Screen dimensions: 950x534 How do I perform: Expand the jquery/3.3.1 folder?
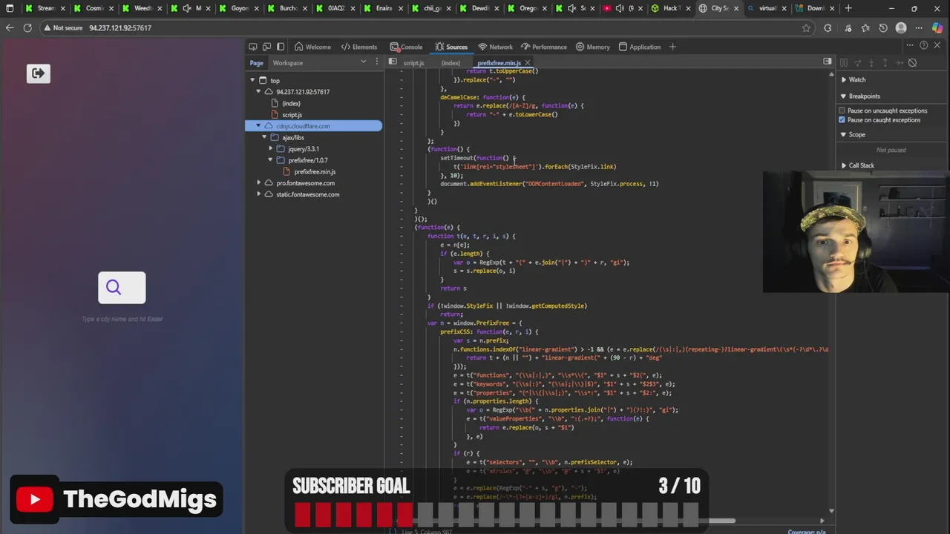point(271,149)
